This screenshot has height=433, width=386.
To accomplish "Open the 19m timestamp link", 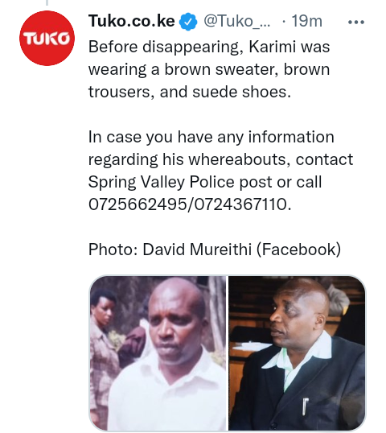I will tap(307, 21).
